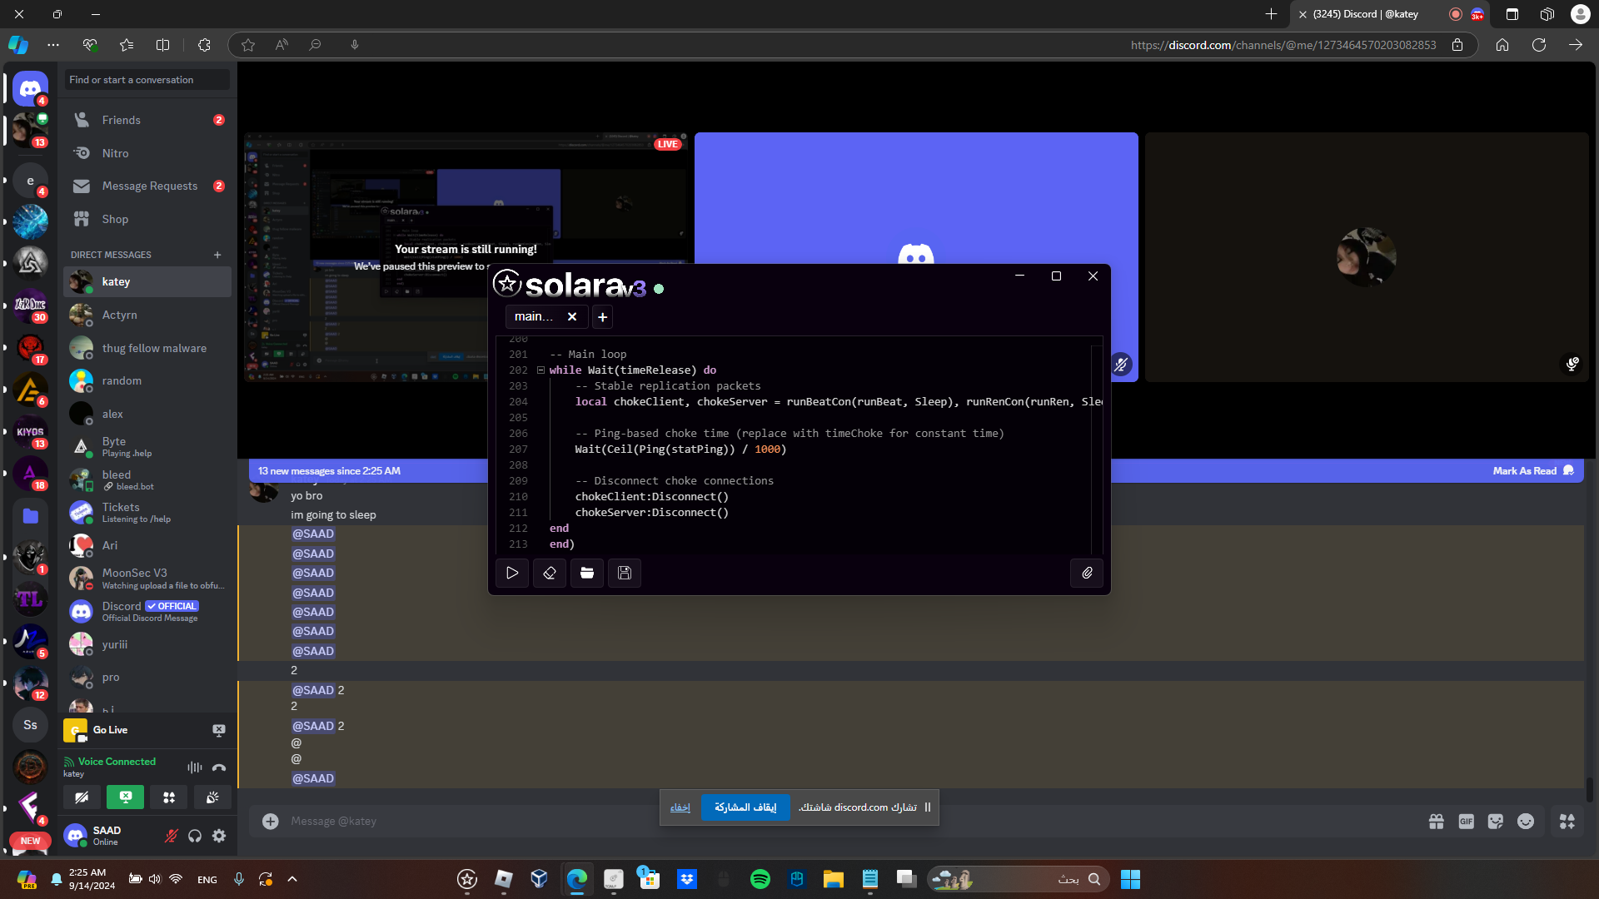1599x899 pixels.
Task: Open Dropbox from the taskbar
Action: click(687, 879)
